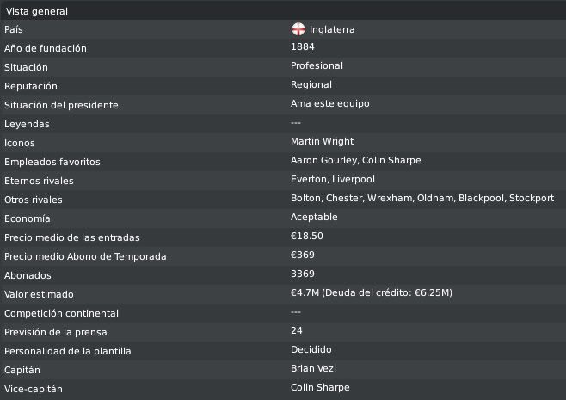
Task: Select Martin Wright under Iconos
Action: [322, 141]
